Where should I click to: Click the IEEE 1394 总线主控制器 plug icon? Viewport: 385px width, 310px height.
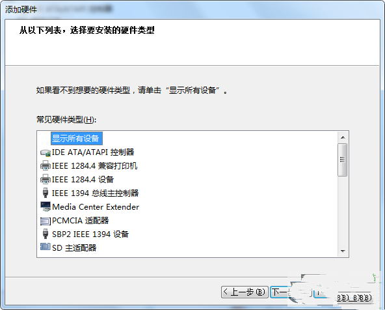click(46, 193)
